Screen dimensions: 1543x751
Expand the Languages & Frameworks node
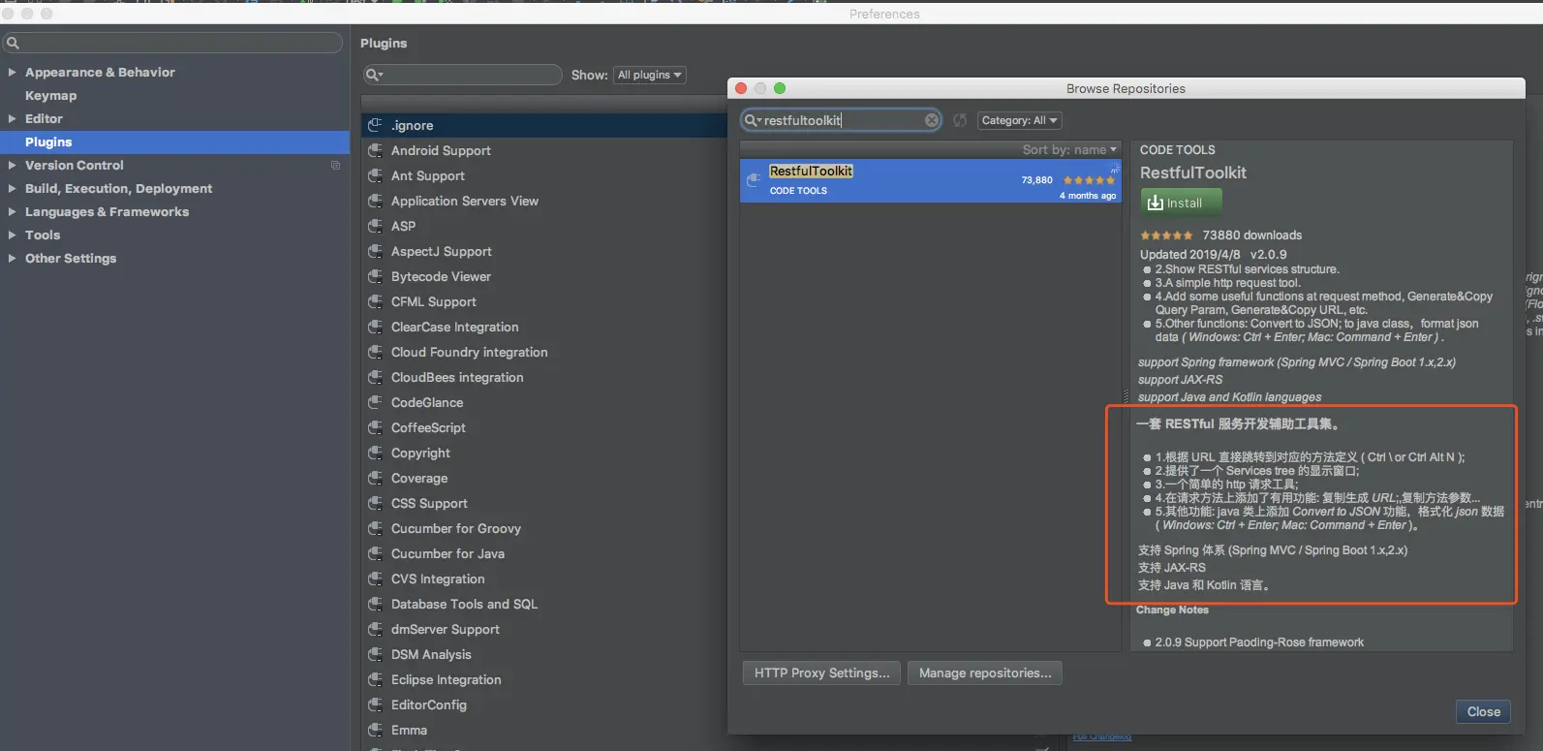tap(12, 211)
